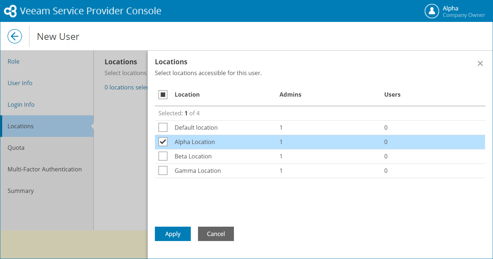
Task: Open the Alpha user profile avatar
Action: [432, 11]
